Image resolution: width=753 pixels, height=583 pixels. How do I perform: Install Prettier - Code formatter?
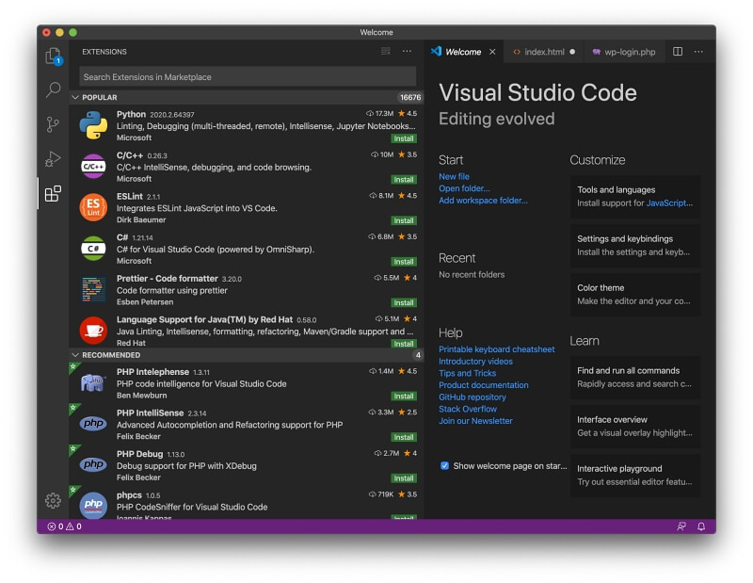pos(404,302)
